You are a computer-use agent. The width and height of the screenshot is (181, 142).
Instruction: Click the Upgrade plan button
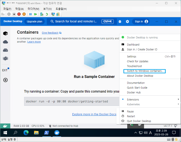(x=34, y=22)
